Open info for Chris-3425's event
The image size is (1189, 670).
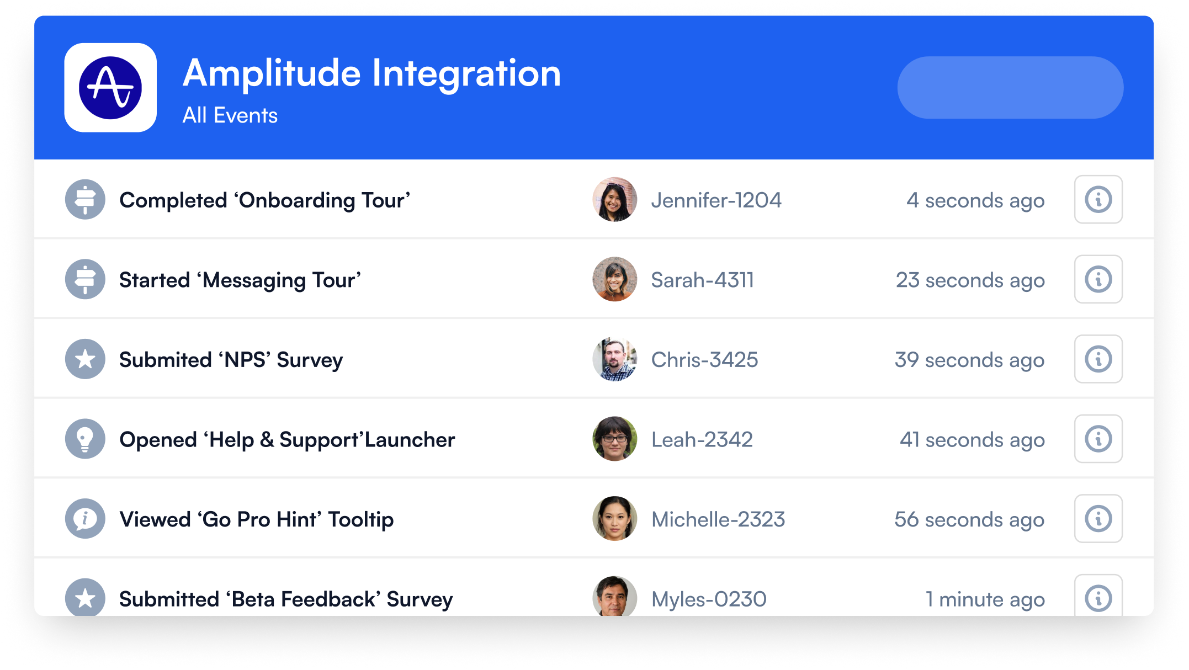(1098, 359)
